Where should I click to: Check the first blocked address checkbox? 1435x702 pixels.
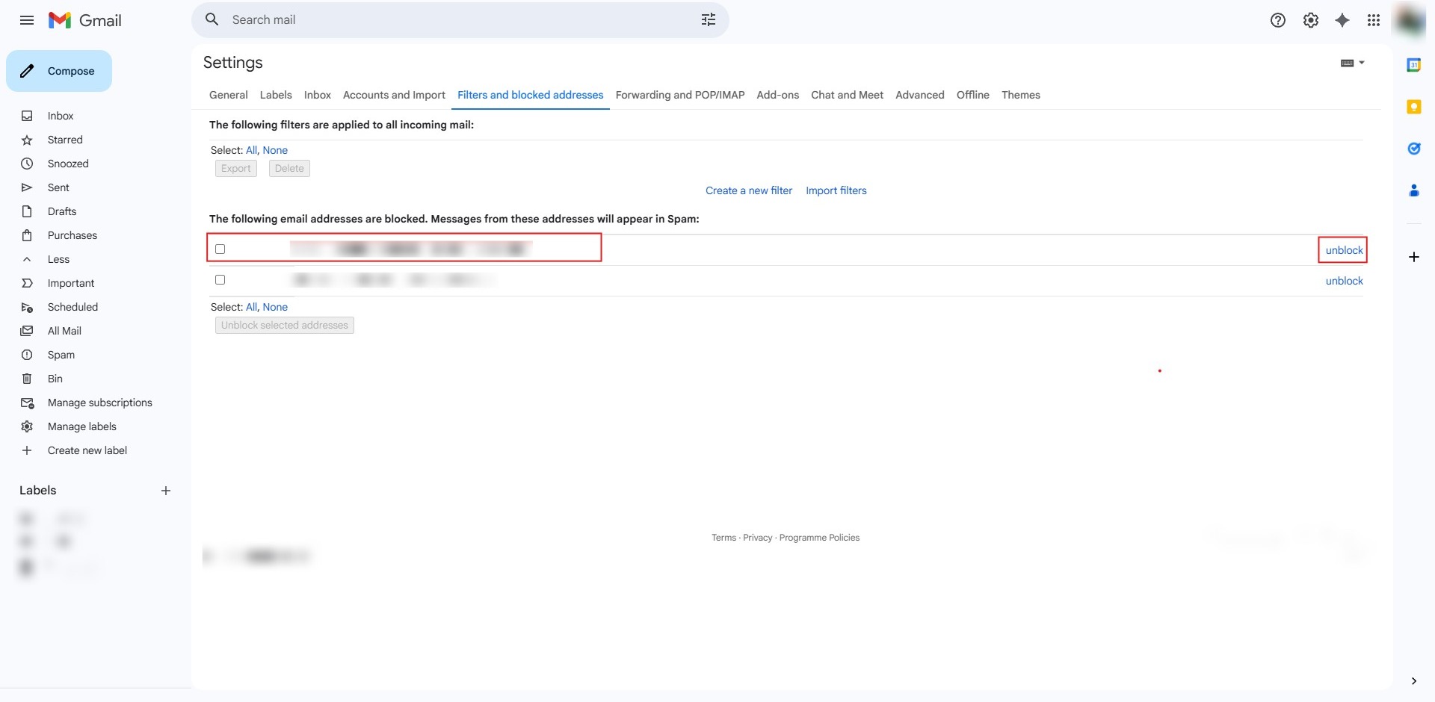[x=220, y=249]
